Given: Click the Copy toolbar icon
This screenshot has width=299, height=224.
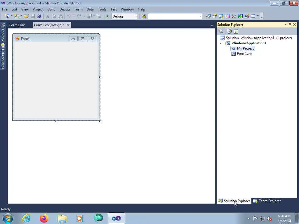Looking at the screenshot, I should 54,16.
